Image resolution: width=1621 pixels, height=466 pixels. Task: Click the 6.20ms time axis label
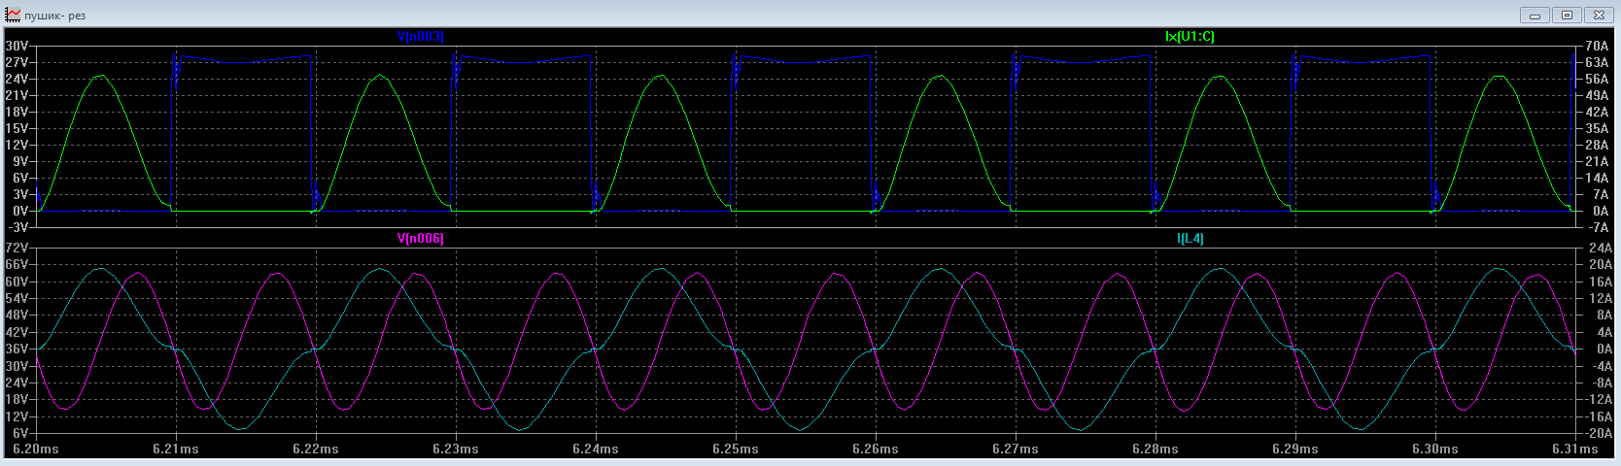(36, 449)
